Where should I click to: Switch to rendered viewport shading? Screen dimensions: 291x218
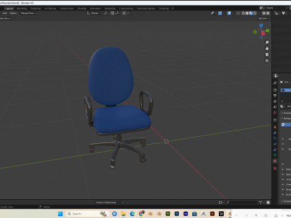tap(255, 13)
